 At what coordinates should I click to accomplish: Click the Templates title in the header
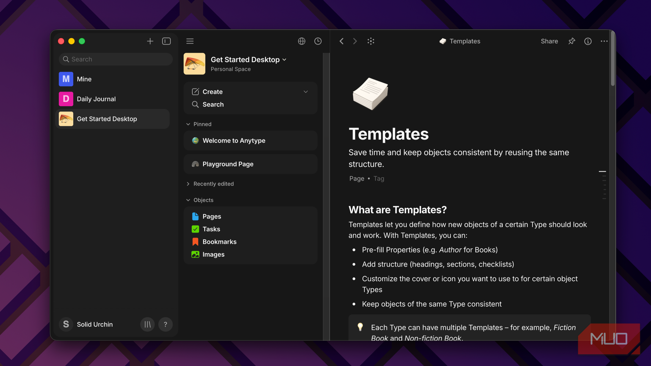click(x=460, y=41)
